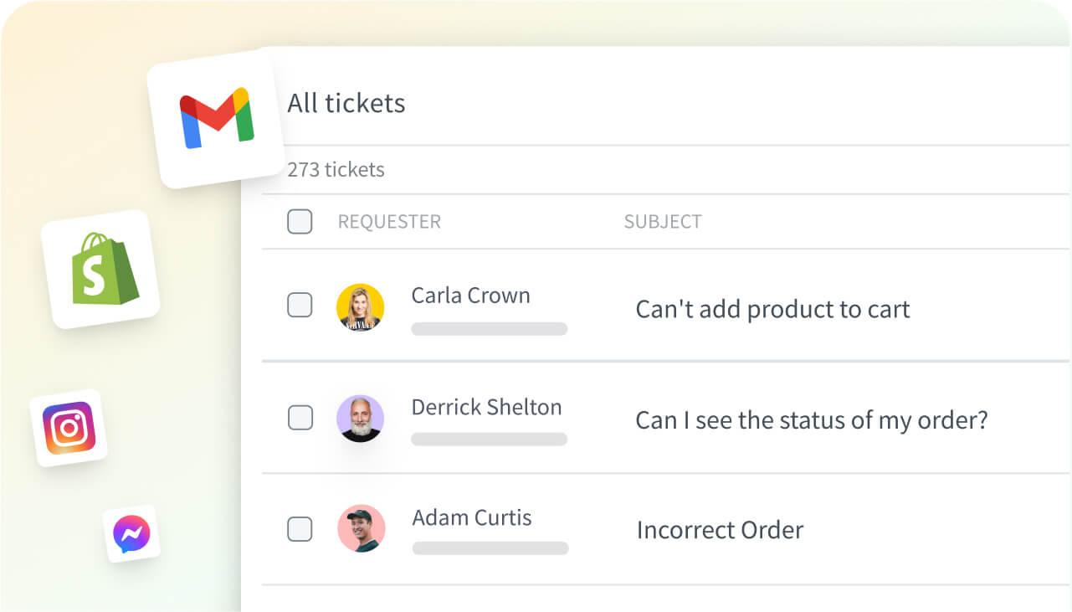Check the Carla Crown ticket checkbox

pos(300,306)
